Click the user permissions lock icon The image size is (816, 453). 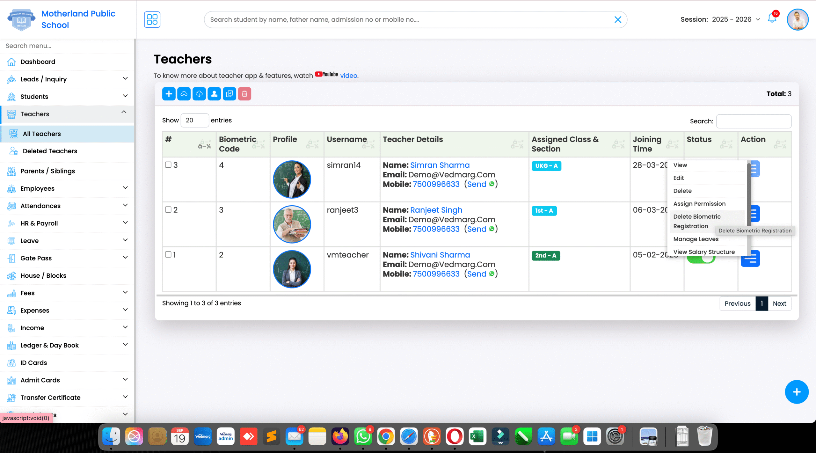coord(214,94)
